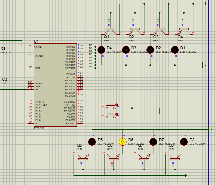This screenshot has height=185, width=216.
Task: Toggle the latch dot on the INT0 button
Action: click(117, 105)
